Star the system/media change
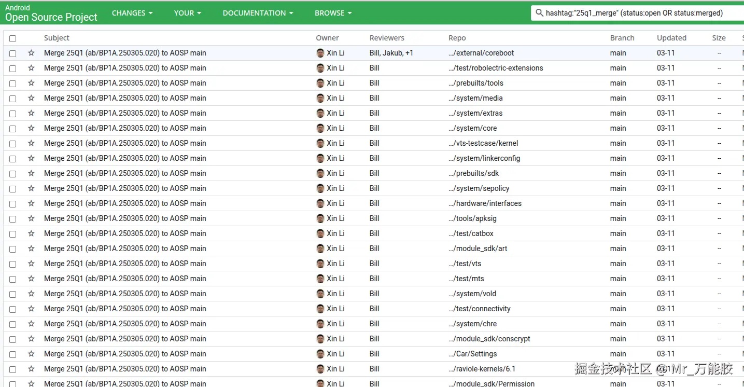Image resolution: width=744 pixels, height=387 pixels. 31,98
